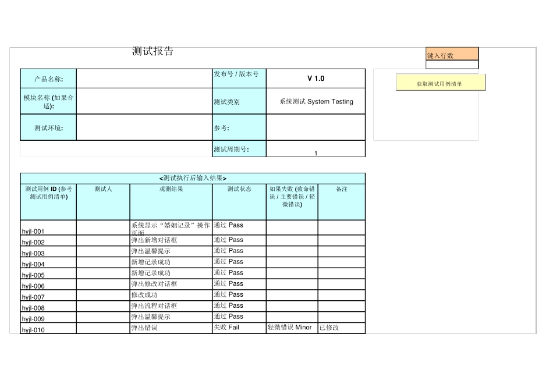553x391 pixels.
Task: Click the 测试执行后输入结果 header row
Action: point(193,178)
